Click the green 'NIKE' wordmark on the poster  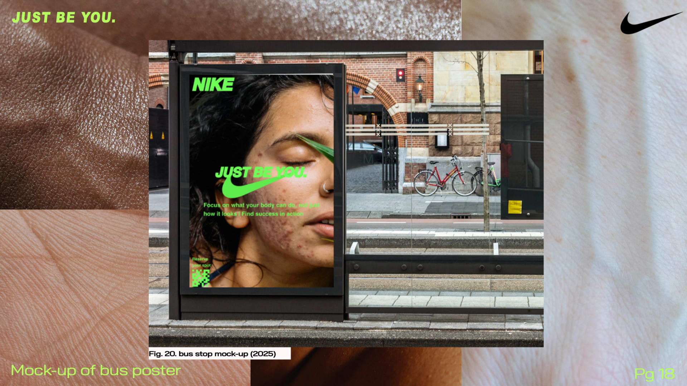213,85
